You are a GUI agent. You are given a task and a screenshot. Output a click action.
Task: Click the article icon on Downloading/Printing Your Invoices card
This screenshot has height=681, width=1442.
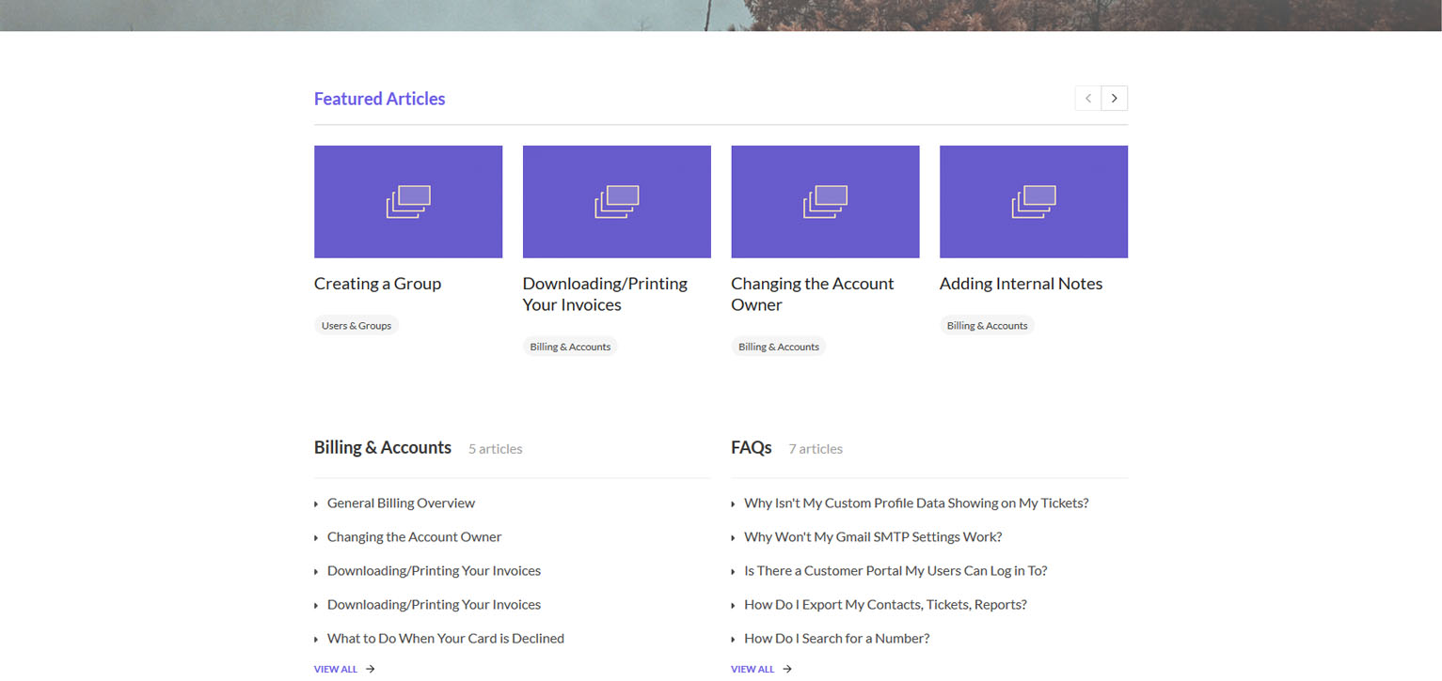[617, 200]
